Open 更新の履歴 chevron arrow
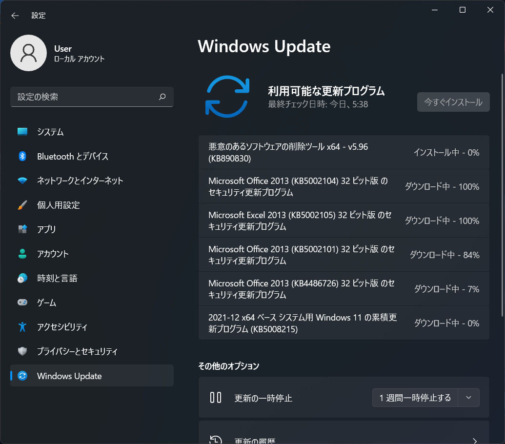 (x=475, y=441)
